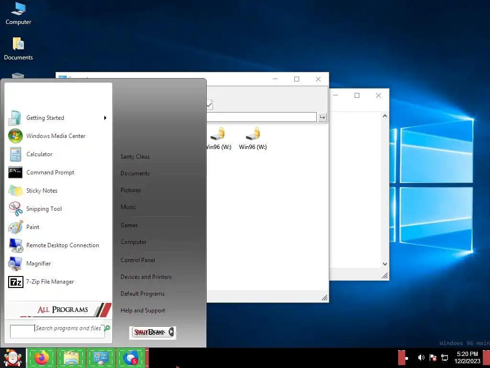Toggle the checkmark icon in the Computer window toolbar
The image size is (490, 368).
point(210,104)
